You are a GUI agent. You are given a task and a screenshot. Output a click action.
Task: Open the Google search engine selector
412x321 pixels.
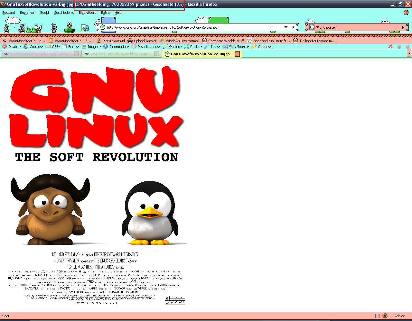(314, 27)
